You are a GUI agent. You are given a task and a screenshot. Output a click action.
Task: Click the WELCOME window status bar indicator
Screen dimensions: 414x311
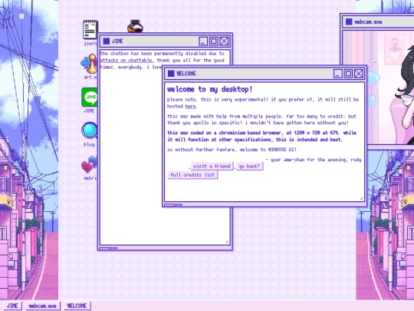[x=173, y=205]
